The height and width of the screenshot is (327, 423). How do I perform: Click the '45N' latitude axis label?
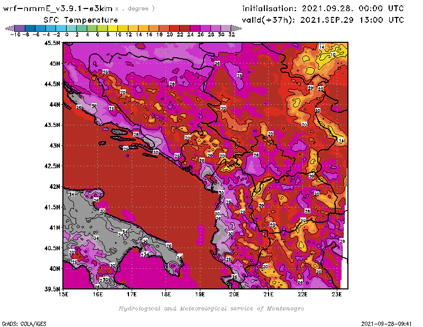[54, 63]
